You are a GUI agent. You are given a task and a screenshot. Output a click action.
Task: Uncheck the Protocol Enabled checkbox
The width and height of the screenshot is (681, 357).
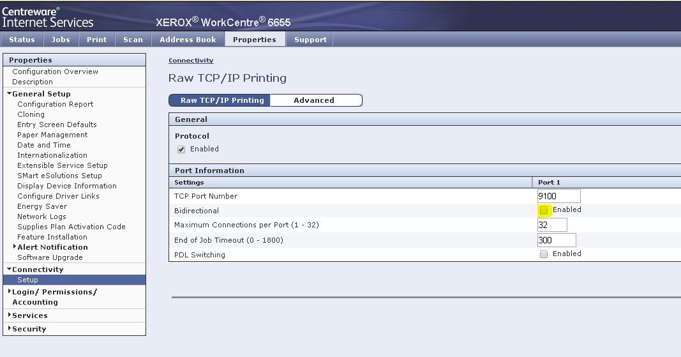click(181, 149)
